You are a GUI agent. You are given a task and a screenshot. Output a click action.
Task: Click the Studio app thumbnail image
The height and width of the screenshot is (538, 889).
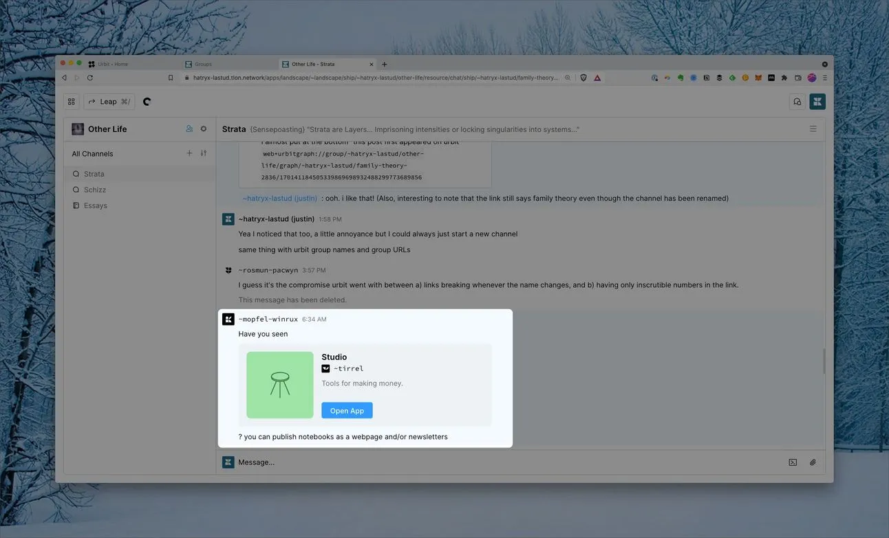(280, 385)
